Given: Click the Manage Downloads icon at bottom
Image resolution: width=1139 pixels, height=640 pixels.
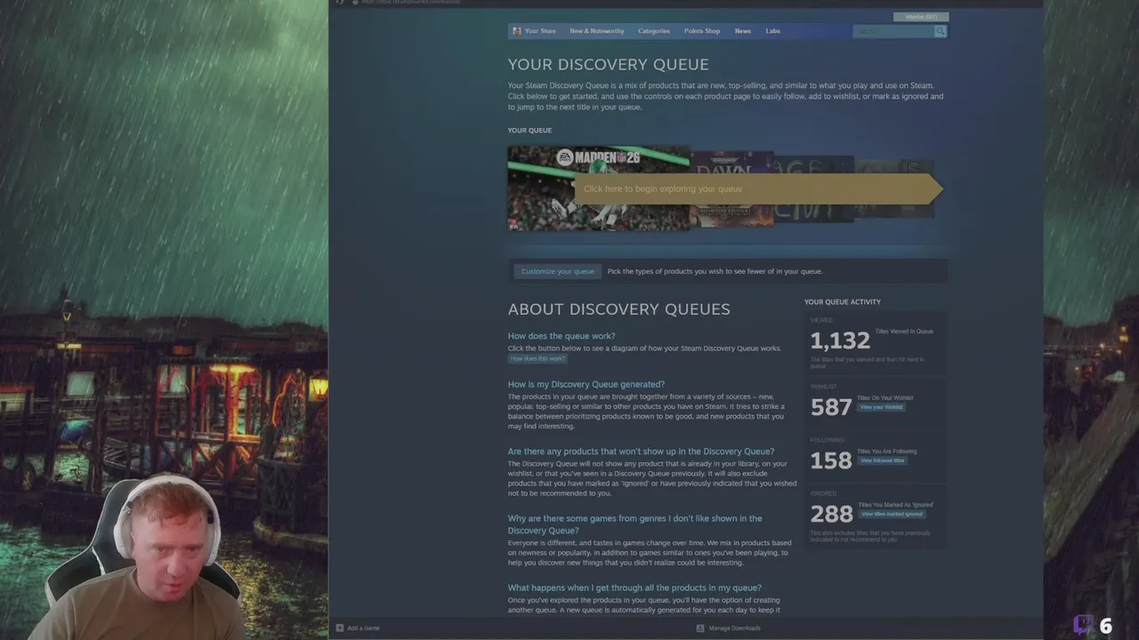Looking at the screenshot, I should point(700,628).
